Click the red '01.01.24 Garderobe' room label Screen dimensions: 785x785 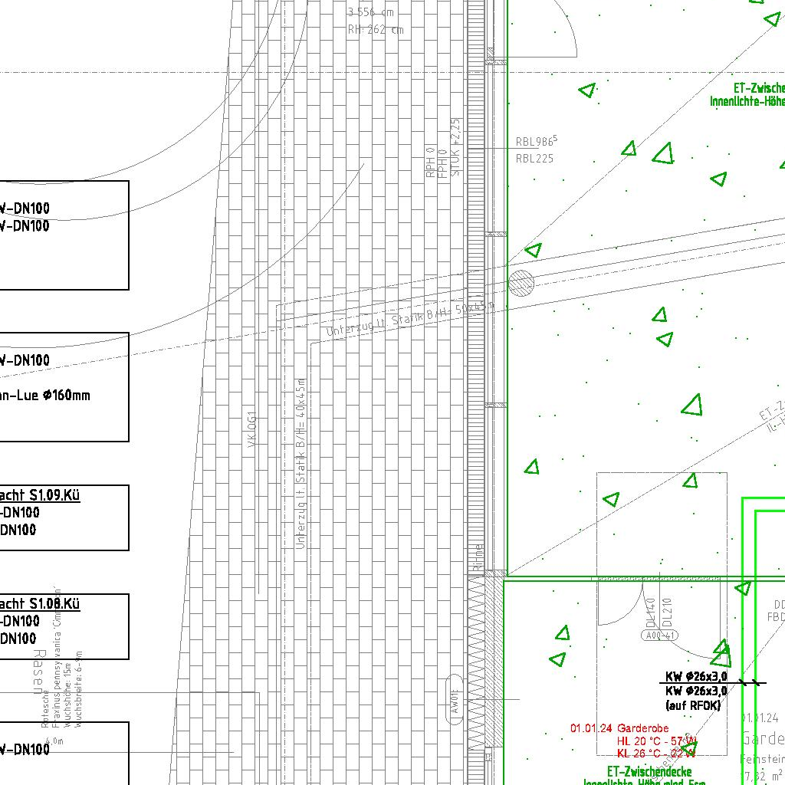pyautogui.click(x=619, y=728)
